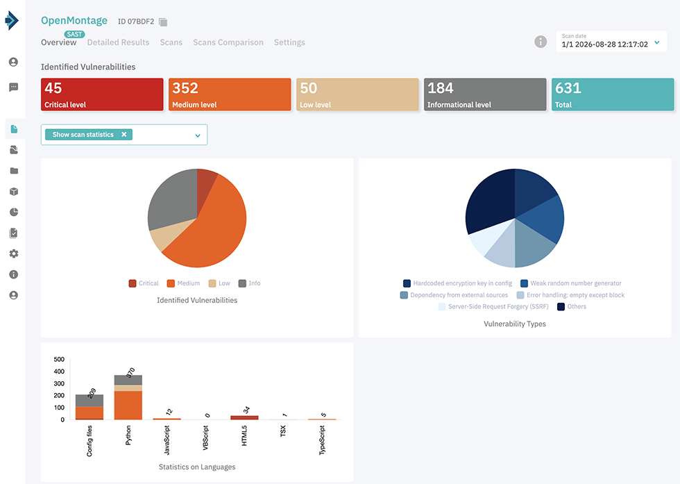Open the checklist report sidebar icon
Viewport: 680px width, 484px height.
pos(13,233)
